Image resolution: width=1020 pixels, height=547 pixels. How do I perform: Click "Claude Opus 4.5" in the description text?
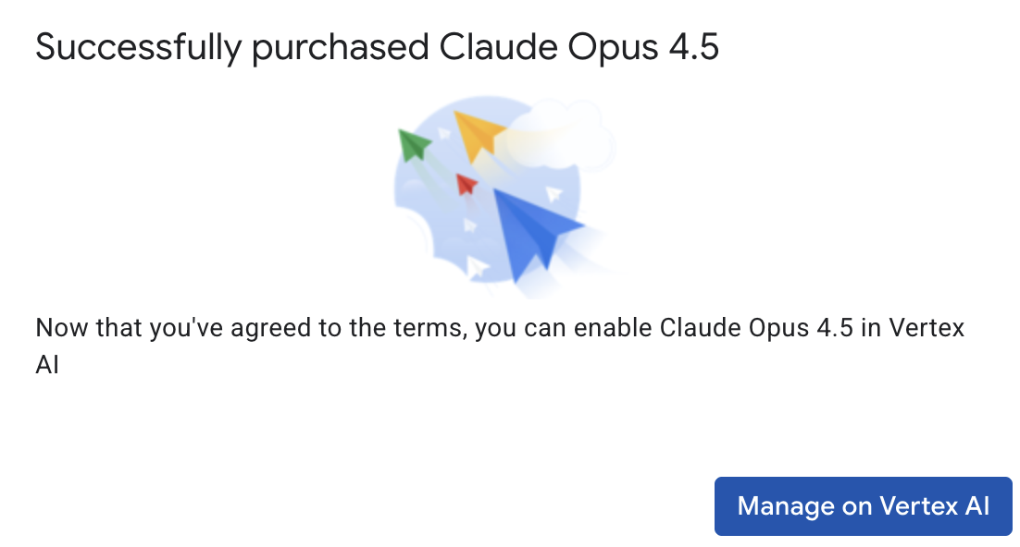[x=755, y=329]
